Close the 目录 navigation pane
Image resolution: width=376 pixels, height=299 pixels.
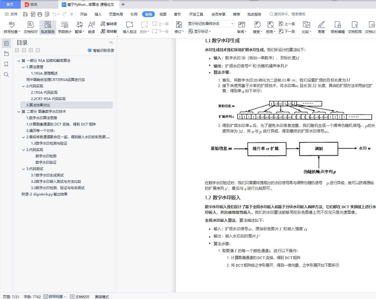[x=111, y=42]
